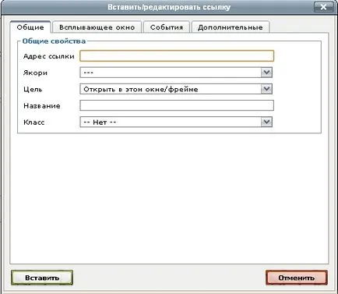Select the События tab
Image resolution: width=338 pixels, height=294 pixels.
167,27
